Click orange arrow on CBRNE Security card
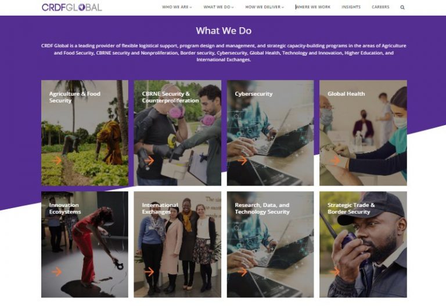 tap(149, 161)
